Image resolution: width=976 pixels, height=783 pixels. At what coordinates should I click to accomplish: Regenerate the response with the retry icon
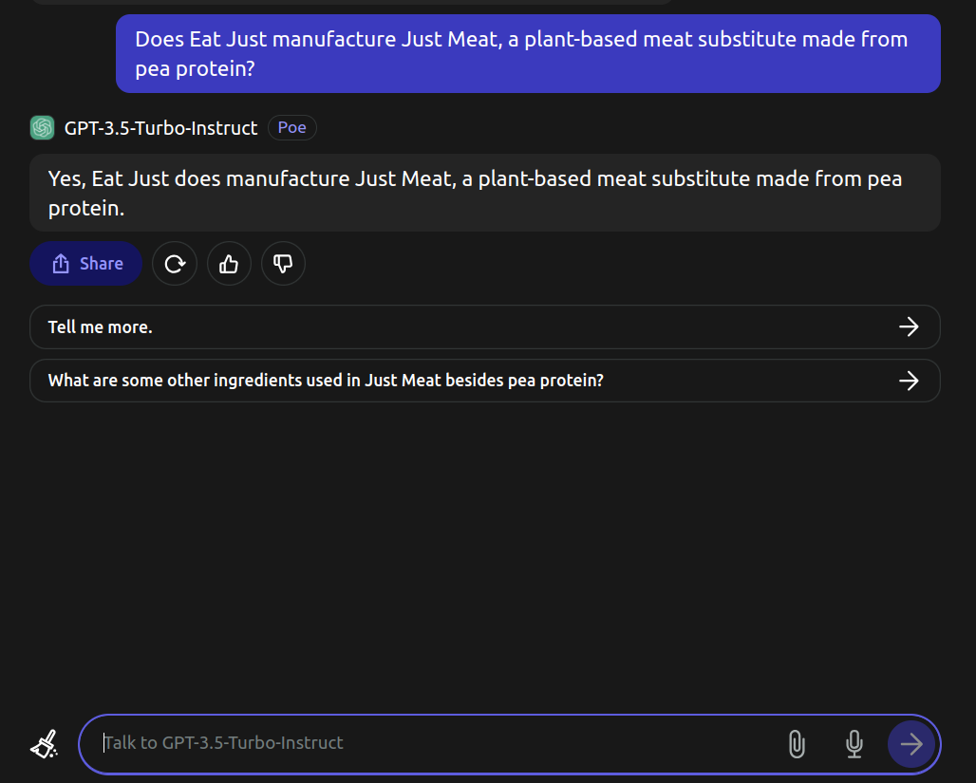click(x=175, y=263)
